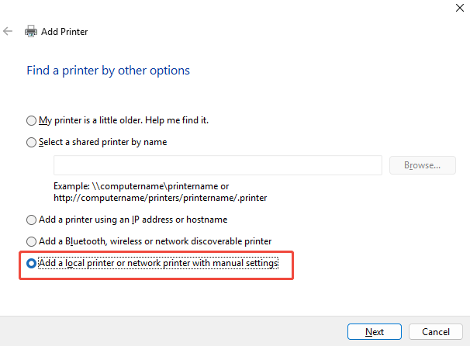
Task: Cancel the Add Printer wizard
Action: (435, 332)
